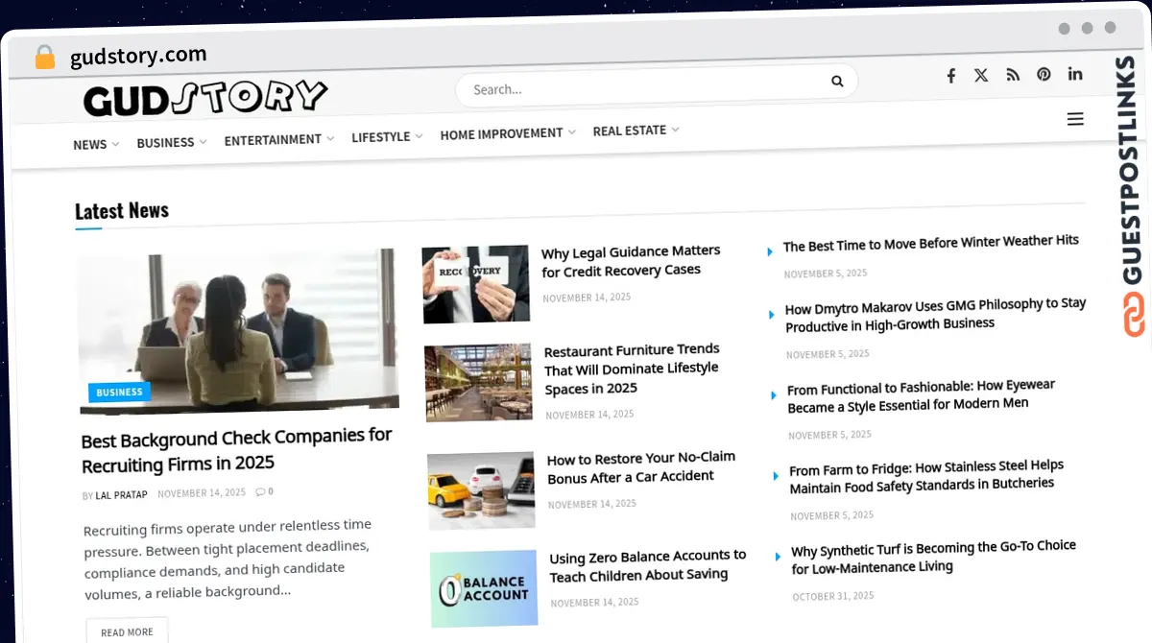Click the zero balance account article thumbnail

click(484, 588)
